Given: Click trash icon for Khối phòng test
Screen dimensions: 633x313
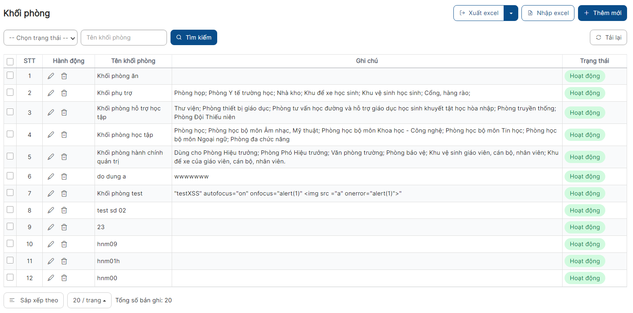Looking at the screenshot, I should click(64, 193).
